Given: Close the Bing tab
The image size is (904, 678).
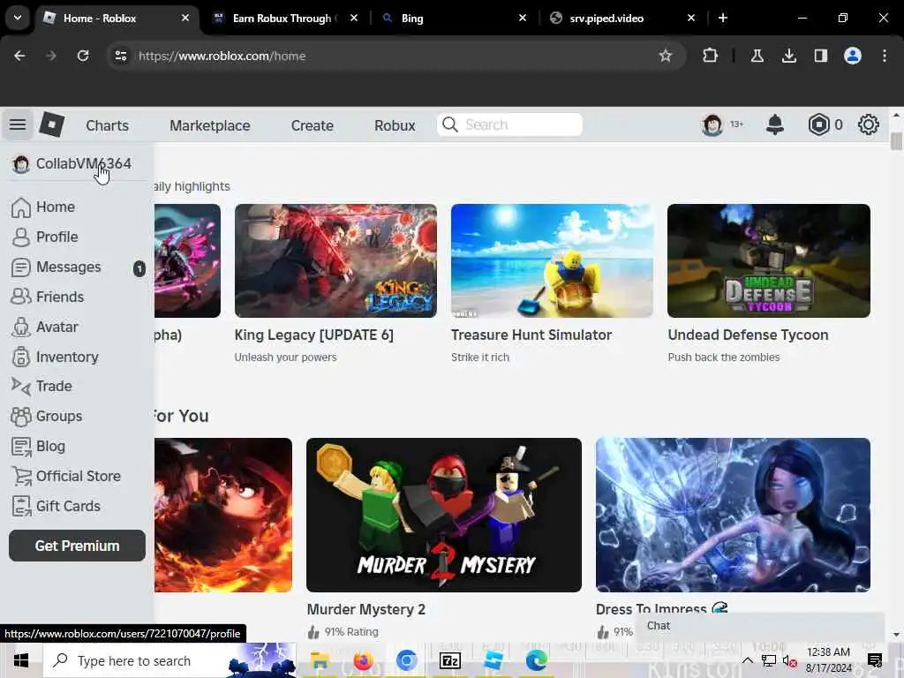Looking at the screenshot, I should click(x=523, y=18).
